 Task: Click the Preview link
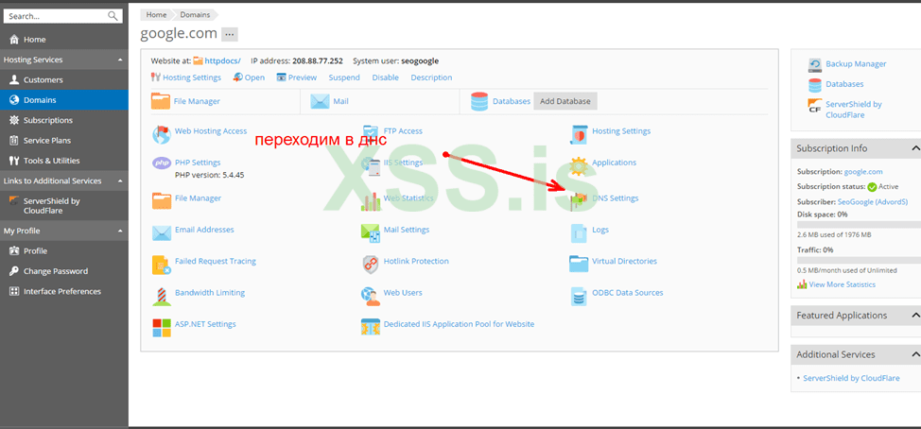302,77
